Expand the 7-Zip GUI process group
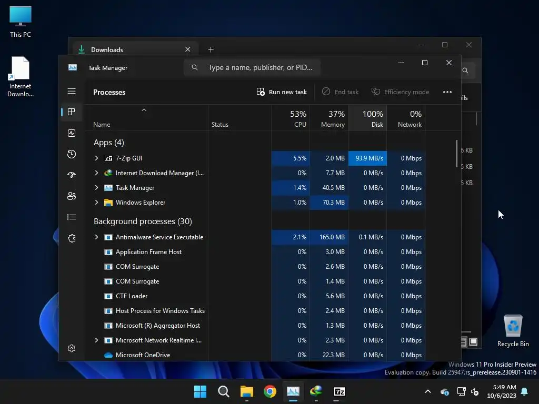 (x=97, y=158)
